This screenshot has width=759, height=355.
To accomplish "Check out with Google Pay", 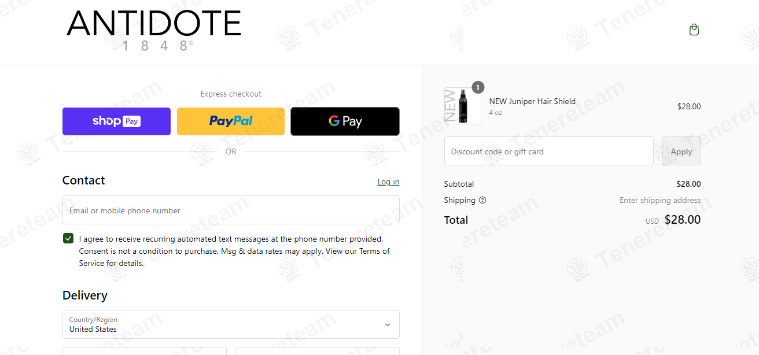I will coord(345,121).
